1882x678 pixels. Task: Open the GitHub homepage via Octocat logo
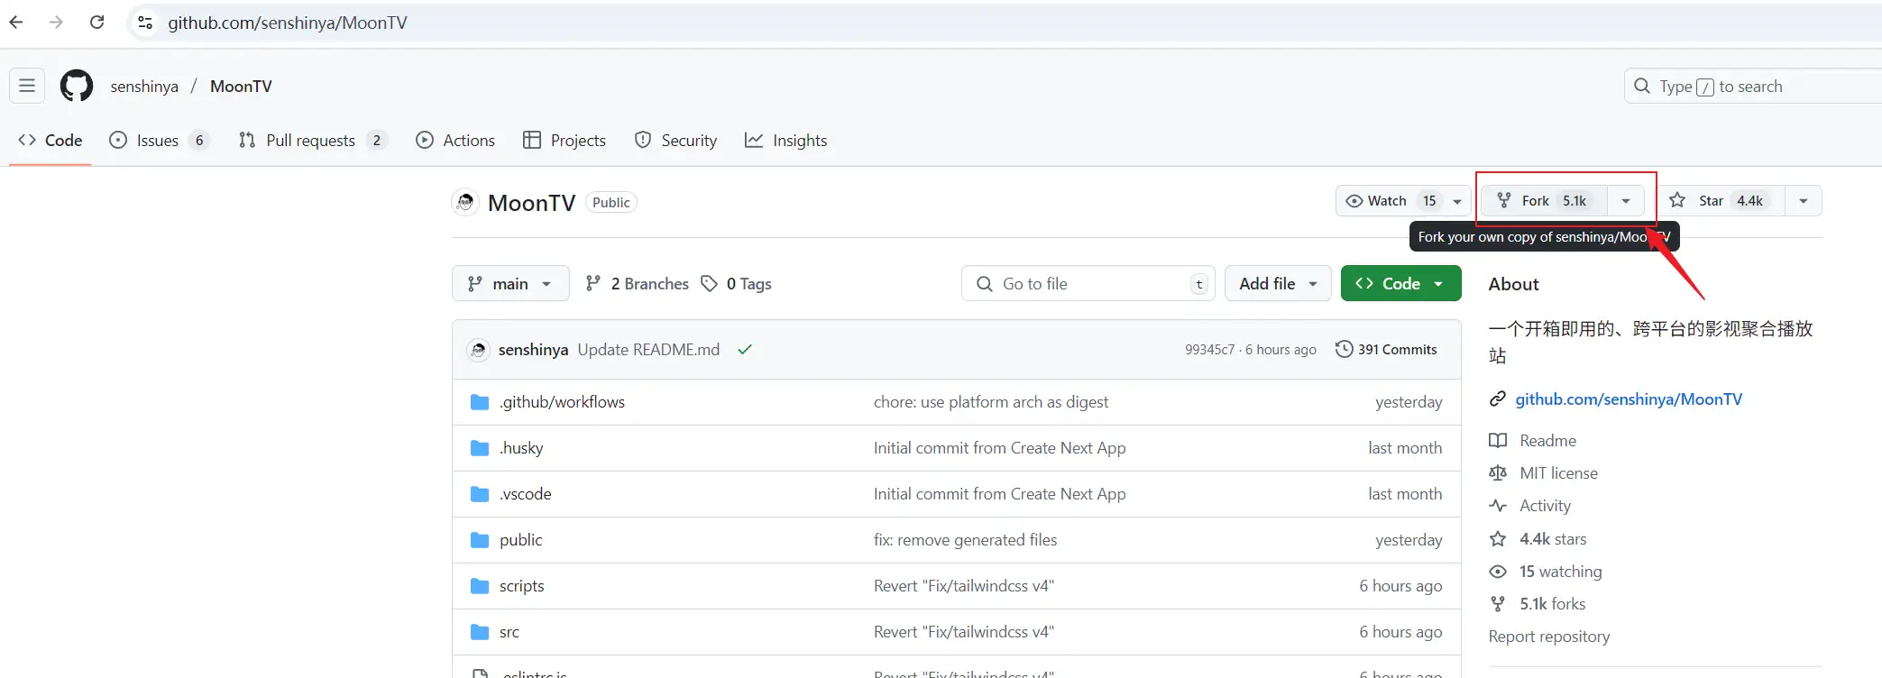click(x=77, y=86)
